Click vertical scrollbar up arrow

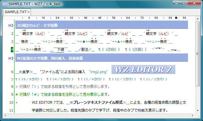198,19
